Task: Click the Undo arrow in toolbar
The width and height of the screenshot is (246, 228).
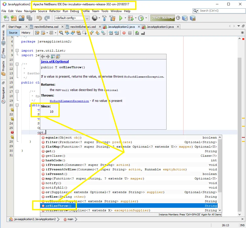Action: (x=39, y=18)
